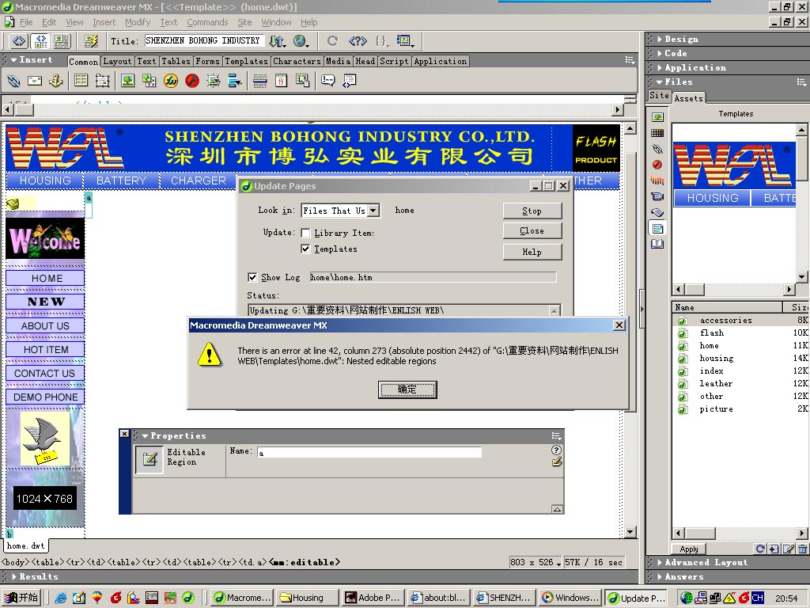810x608 pixels.
Task: Select the housing template in Assets list
Action: pos(716,358)
